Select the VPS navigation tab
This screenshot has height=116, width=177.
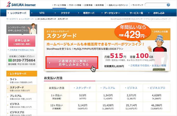click(x=42, y=13)
